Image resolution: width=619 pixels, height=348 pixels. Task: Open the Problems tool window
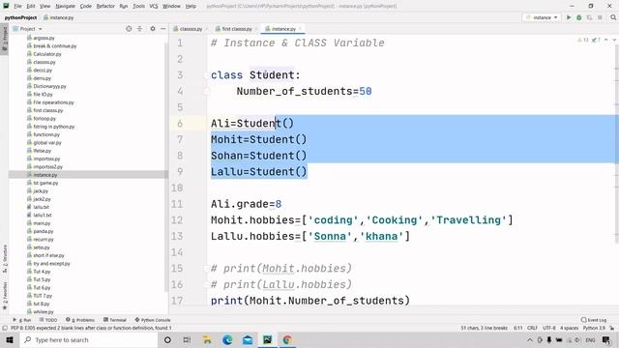coord(80,320)
